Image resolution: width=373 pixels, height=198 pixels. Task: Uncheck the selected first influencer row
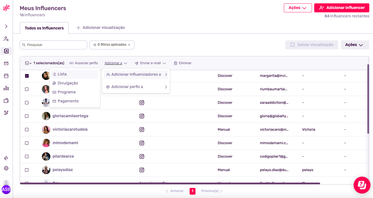point(27,76)
